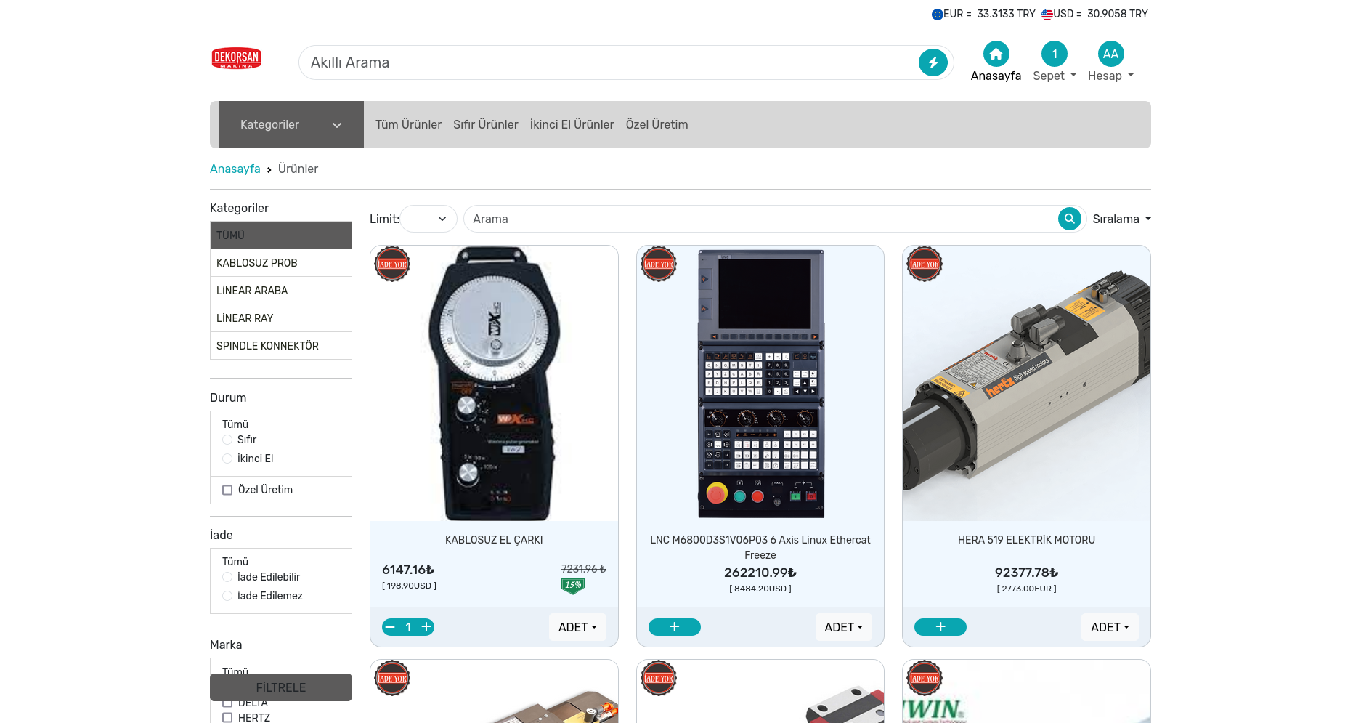Click the 262210.99₺ price text

[760, 573]
